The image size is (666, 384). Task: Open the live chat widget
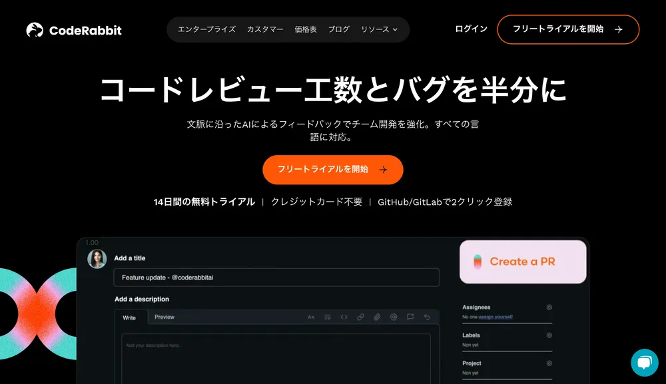644,363
